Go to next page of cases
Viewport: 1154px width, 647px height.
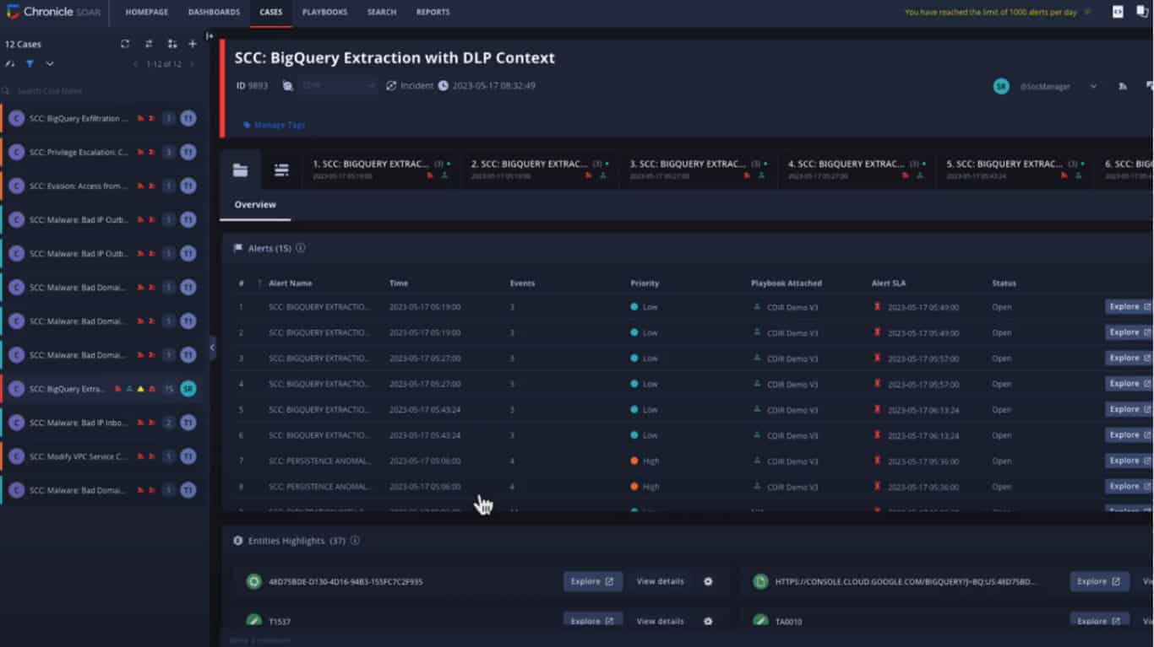click(192, 64)
